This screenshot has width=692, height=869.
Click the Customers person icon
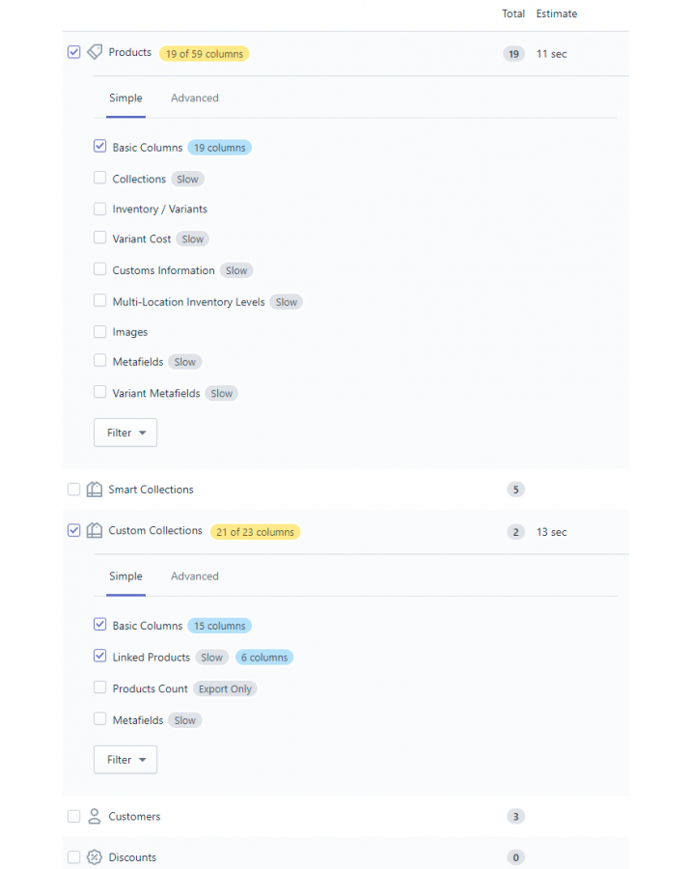pyautogui.click(x=95, y=817)
